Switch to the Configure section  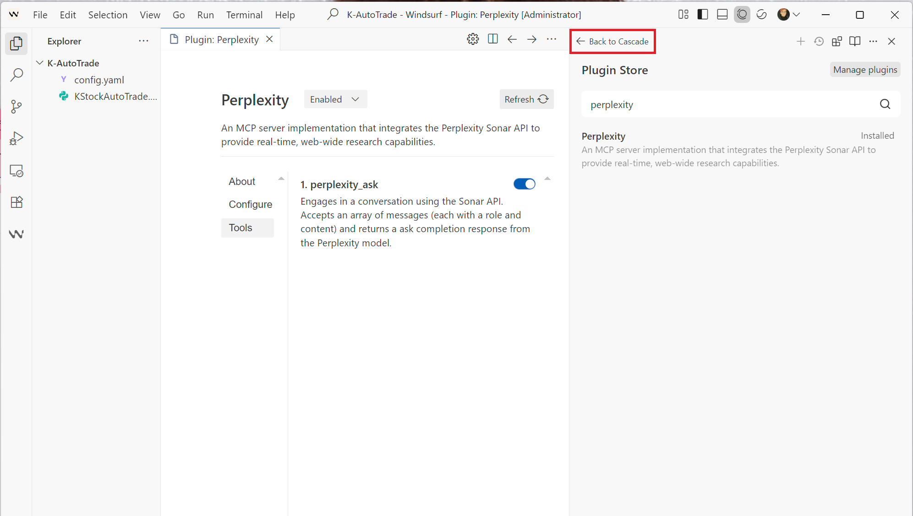(250, 204)
